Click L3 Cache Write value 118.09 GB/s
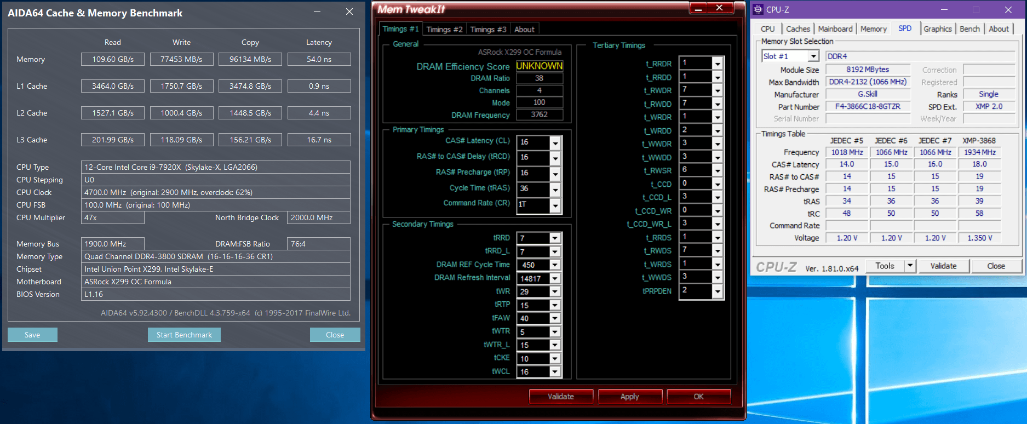Viewport: 1027px width, 424px height. 181,140
